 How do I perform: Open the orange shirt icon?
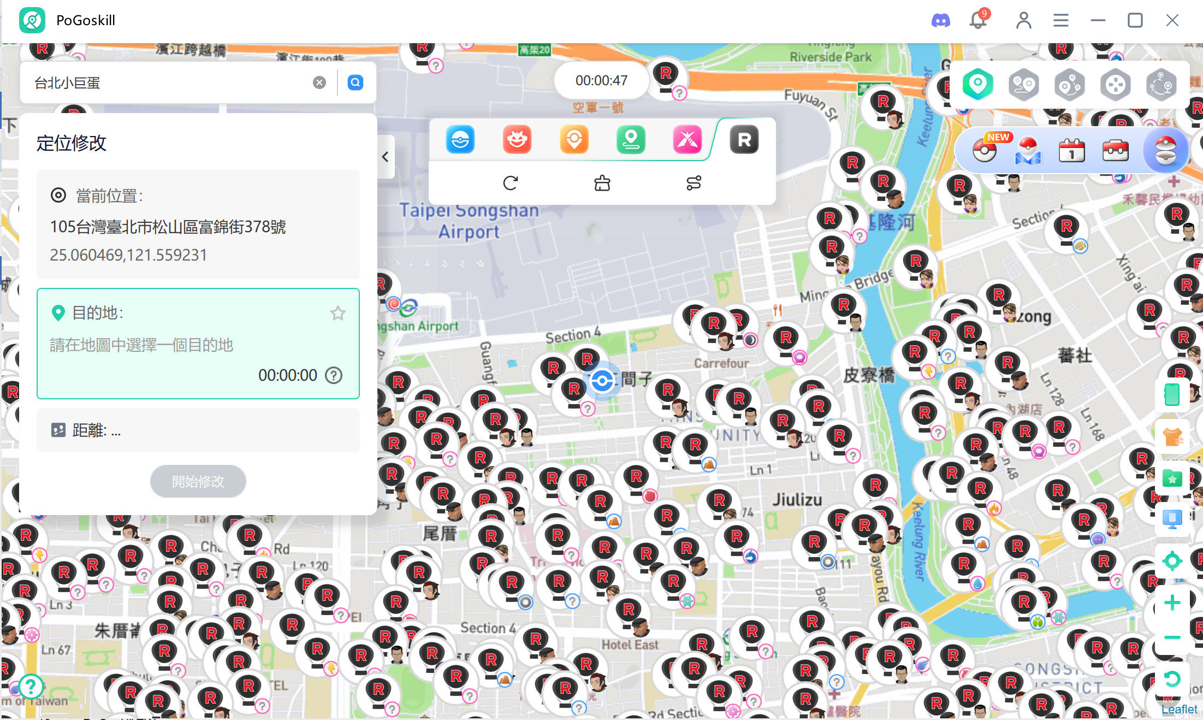pos(1172,436)
